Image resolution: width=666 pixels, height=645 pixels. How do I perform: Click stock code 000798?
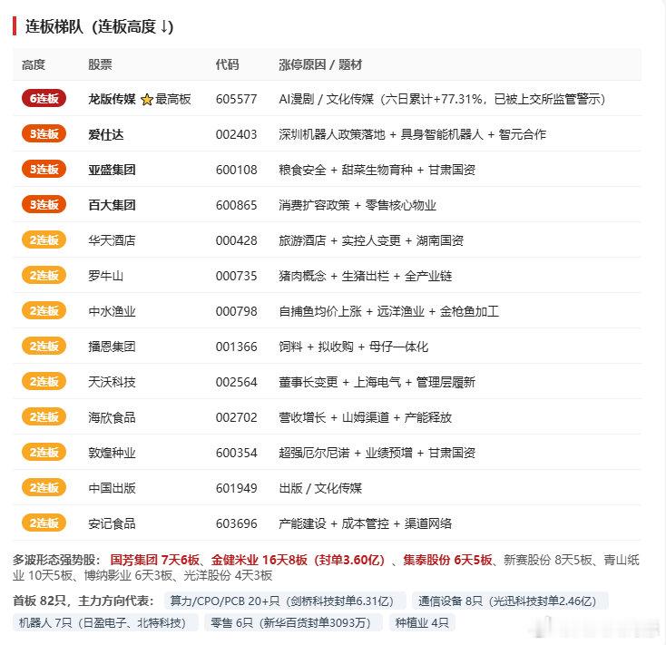(236, 311)
